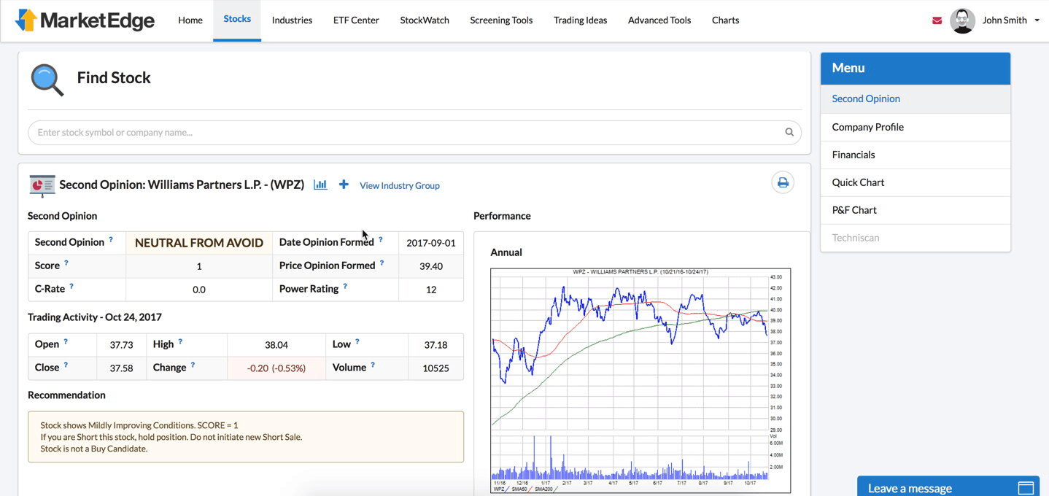Click the price opinion value 39.40
The image size is (1049, 496).
point(431,266)
